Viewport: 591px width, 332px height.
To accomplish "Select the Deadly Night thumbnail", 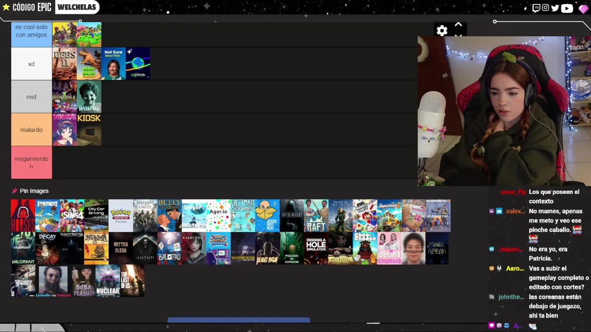I will tap(267, 248).
